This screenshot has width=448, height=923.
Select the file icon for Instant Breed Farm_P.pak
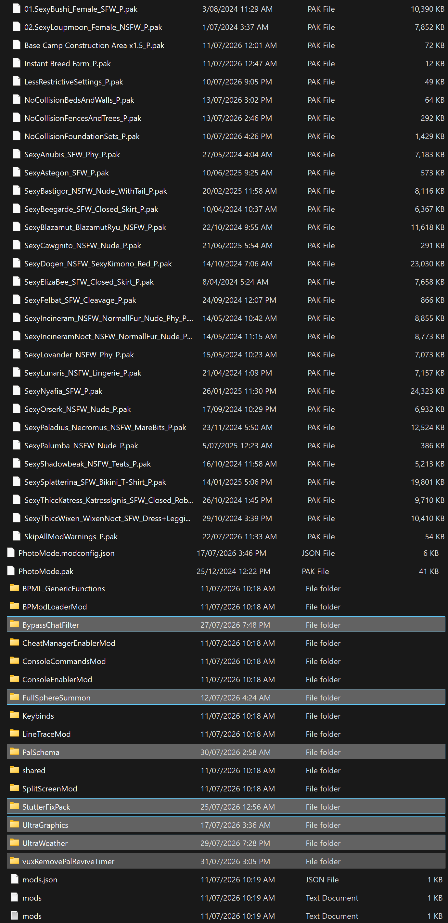tap(17, 63)
